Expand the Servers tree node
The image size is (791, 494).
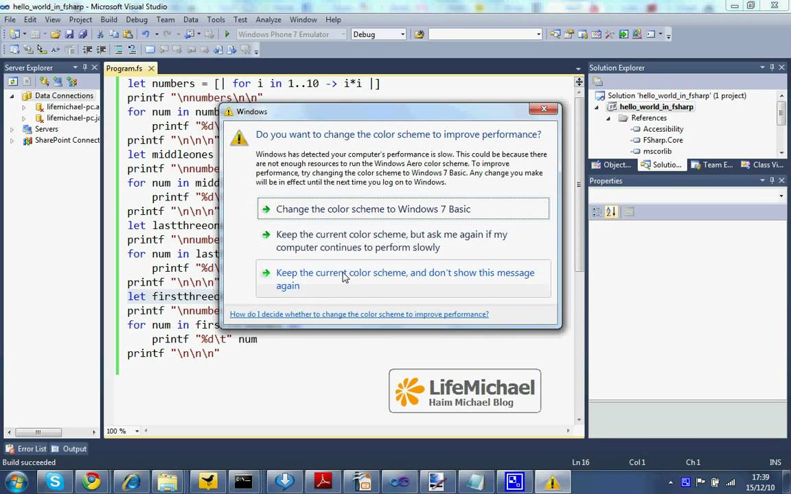[x=12, y=130]
